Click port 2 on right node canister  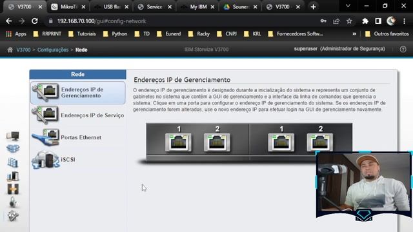click(x=320, y=142)
